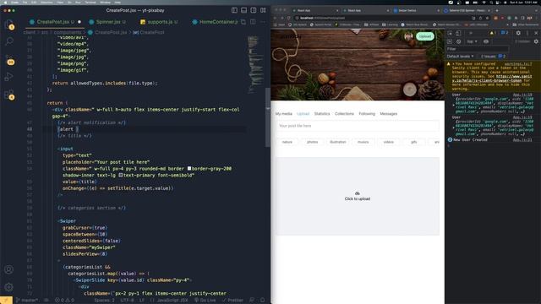Open the Statistics tab on the page
The width and height of the screenshot is (541, 304).
tap(322, 114)
